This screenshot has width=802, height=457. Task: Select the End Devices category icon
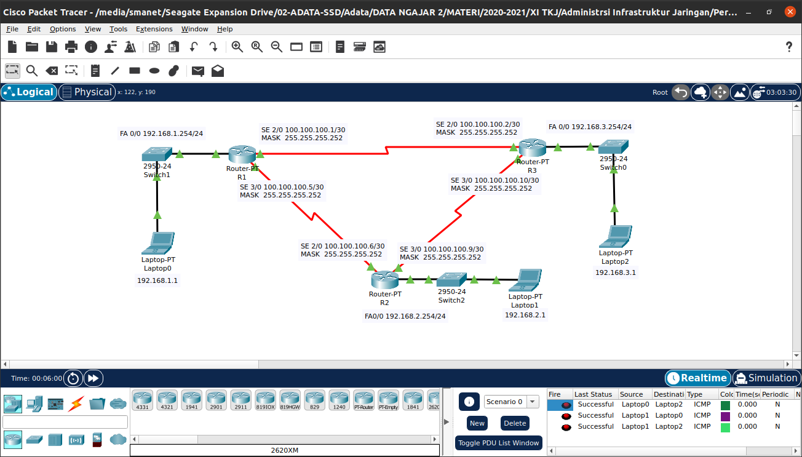pos(34,404)
